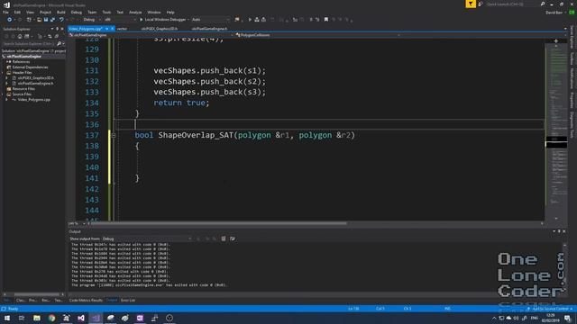The image size is (577, 324).
Task: Start the Local Windows Debugger
Action: click(x=163, y=20)
